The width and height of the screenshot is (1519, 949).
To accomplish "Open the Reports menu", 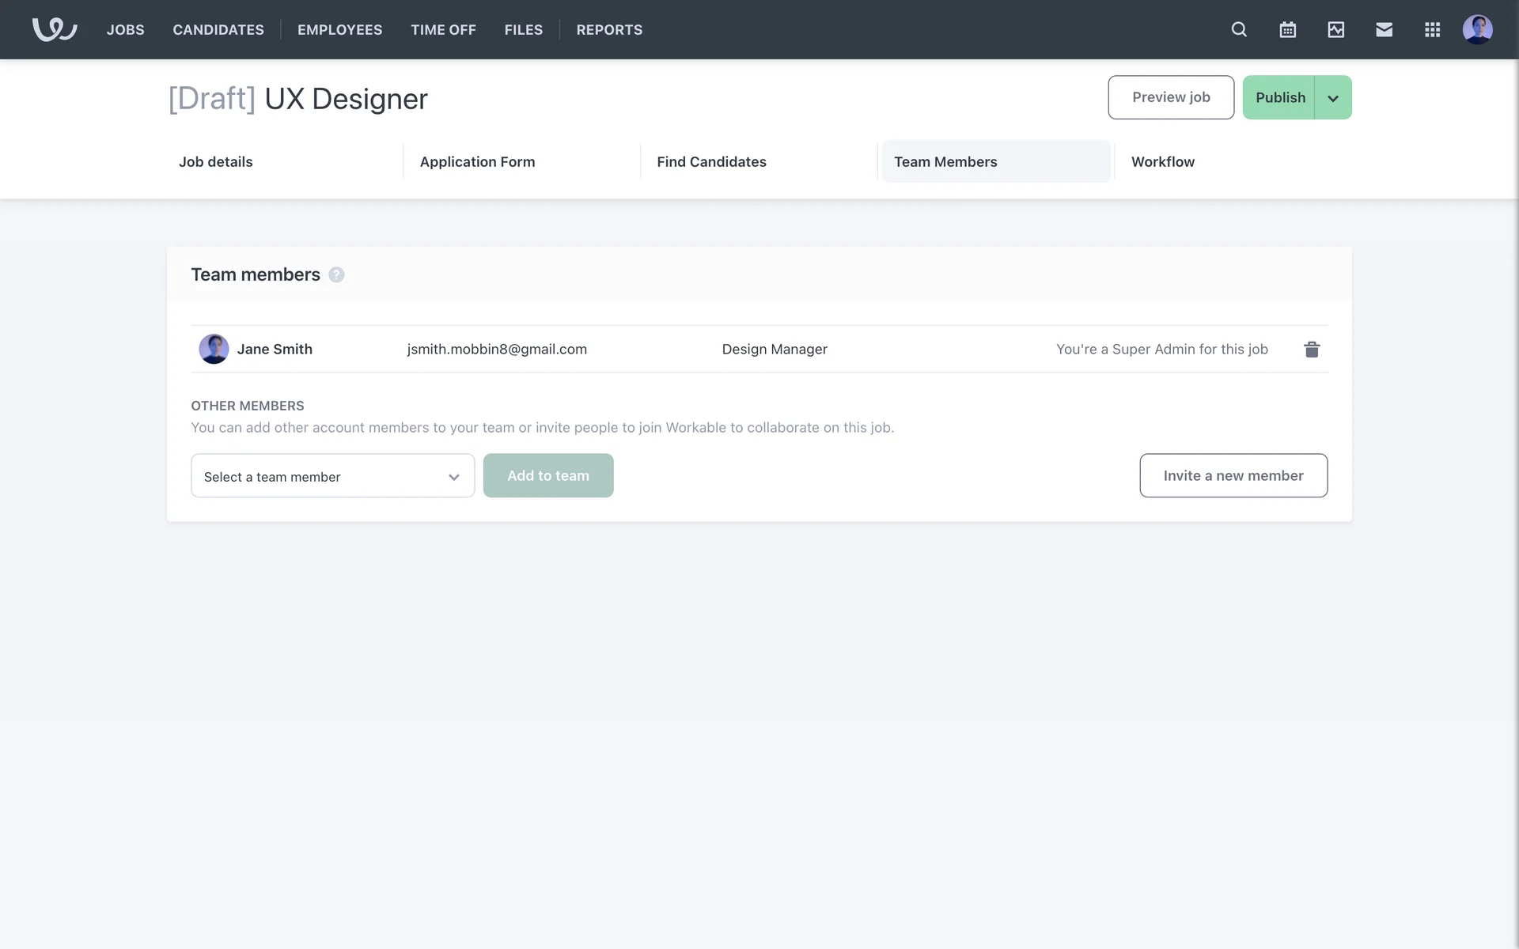I will click(609, 29).
